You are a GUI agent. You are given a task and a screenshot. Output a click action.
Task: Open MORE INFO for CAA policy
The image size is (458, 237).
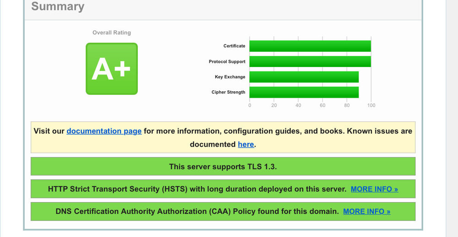click(366, 211)
